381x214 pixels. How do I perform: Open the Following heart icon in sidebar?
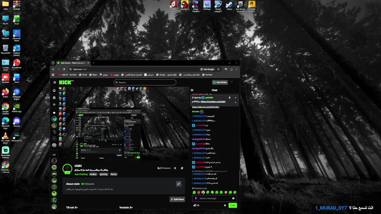click(x=54, y=105)
